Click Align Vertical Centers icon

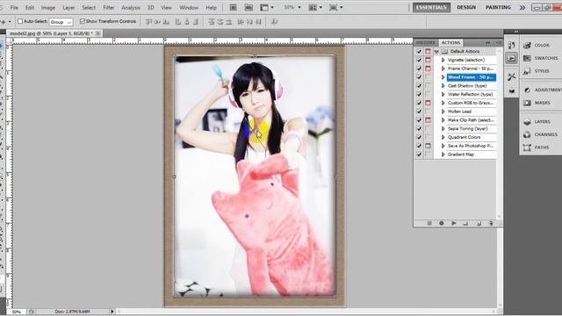158,22
